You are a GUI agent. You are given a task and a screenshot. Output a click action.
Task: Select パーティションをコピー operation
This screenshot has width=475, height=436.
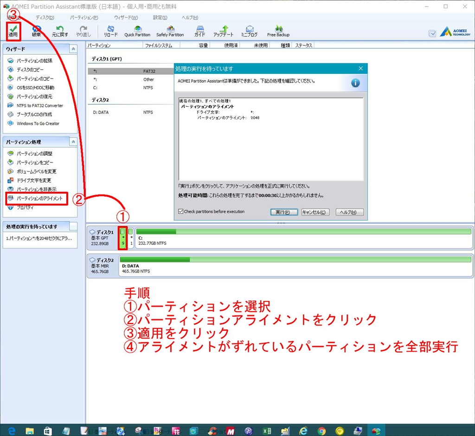click(x=30, y=162)
